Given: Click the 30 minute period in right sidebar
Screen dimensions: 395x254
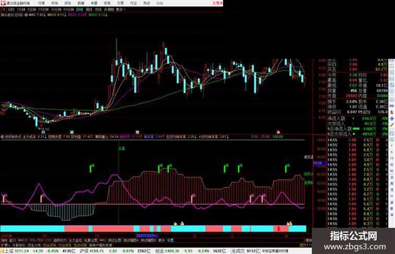Looking at the screenshot, I should tap(392, 165).
